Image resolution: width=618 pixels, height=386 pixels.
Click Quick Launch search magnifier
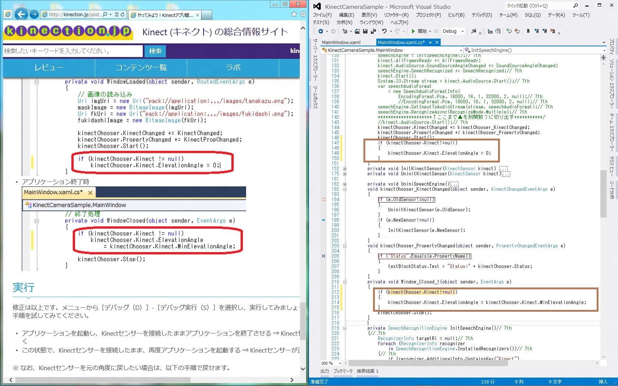[x=576, y=6]
